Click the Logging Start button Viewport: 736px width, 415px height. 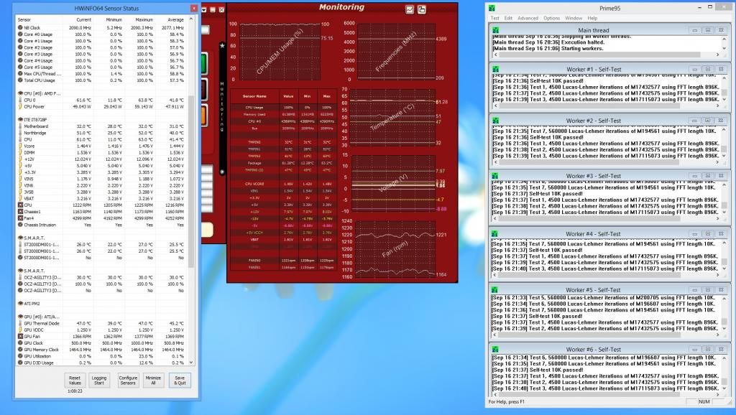click(x=99, y=380)
